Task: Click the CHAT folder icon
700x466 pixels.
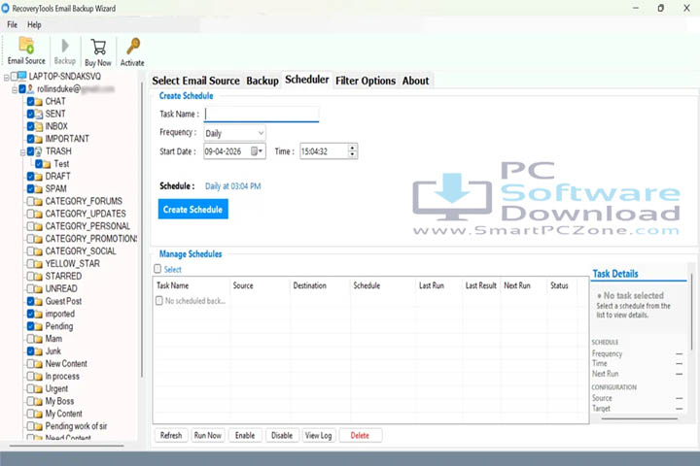Action: point(39,102)
